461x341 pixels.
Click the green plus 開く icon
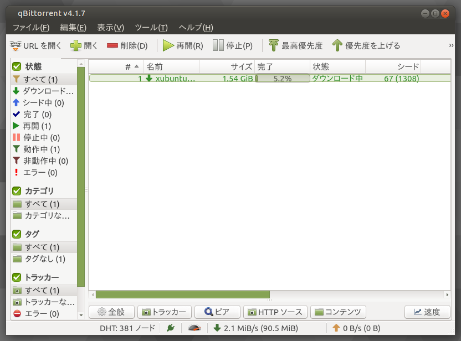76,45
